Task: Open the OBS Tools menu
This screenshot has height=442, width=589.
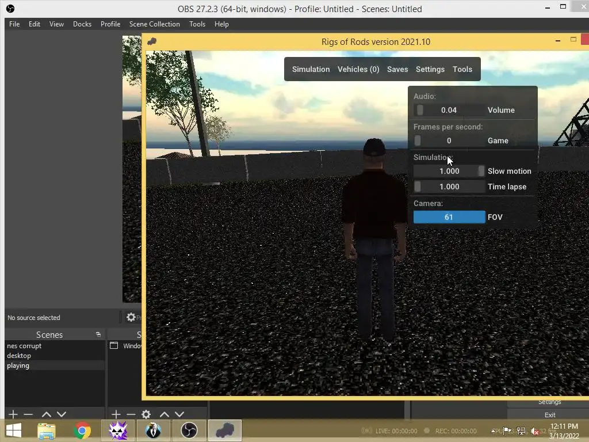Action: coord(197,24)
